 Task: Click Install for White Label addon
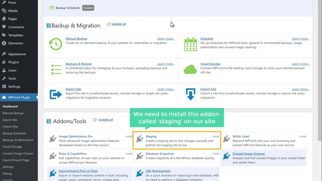[x=303, y=136]
